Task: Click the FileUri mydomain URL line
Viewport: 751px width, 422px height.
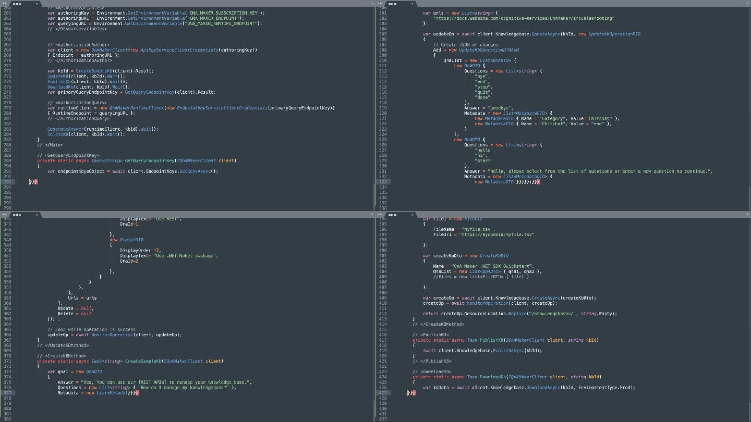Action: coord(483,234)
